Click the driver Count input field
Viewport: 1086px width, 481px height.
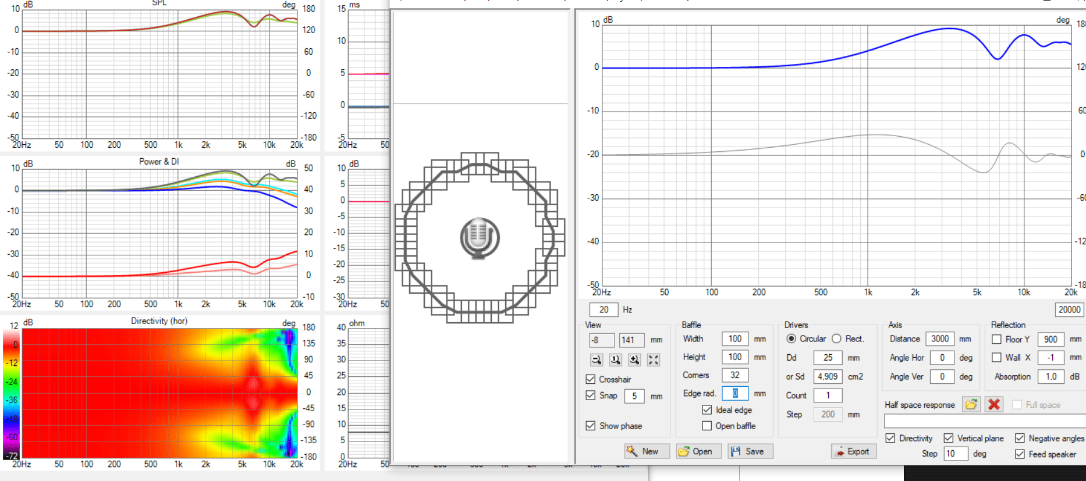pyautogui.click(x=828, y=396)
